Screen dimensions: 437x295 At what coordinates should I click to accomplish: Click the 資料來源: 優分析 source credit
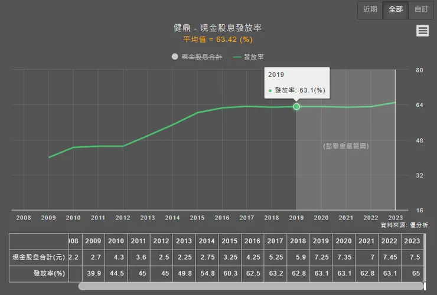405,225
